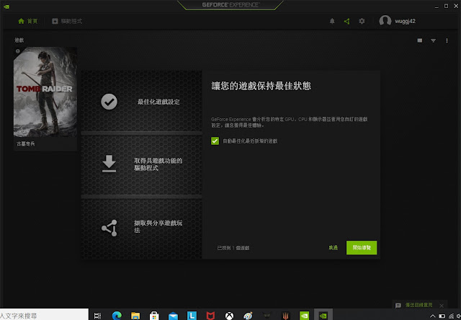Click the share nodes icon in tour

coord(109,228)
